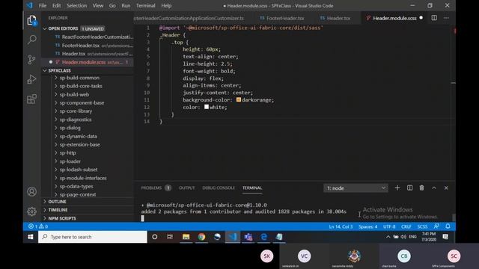Click the Windows taskbar search box
The width and height of the screenshot is (479, 269).
(93, 237)
